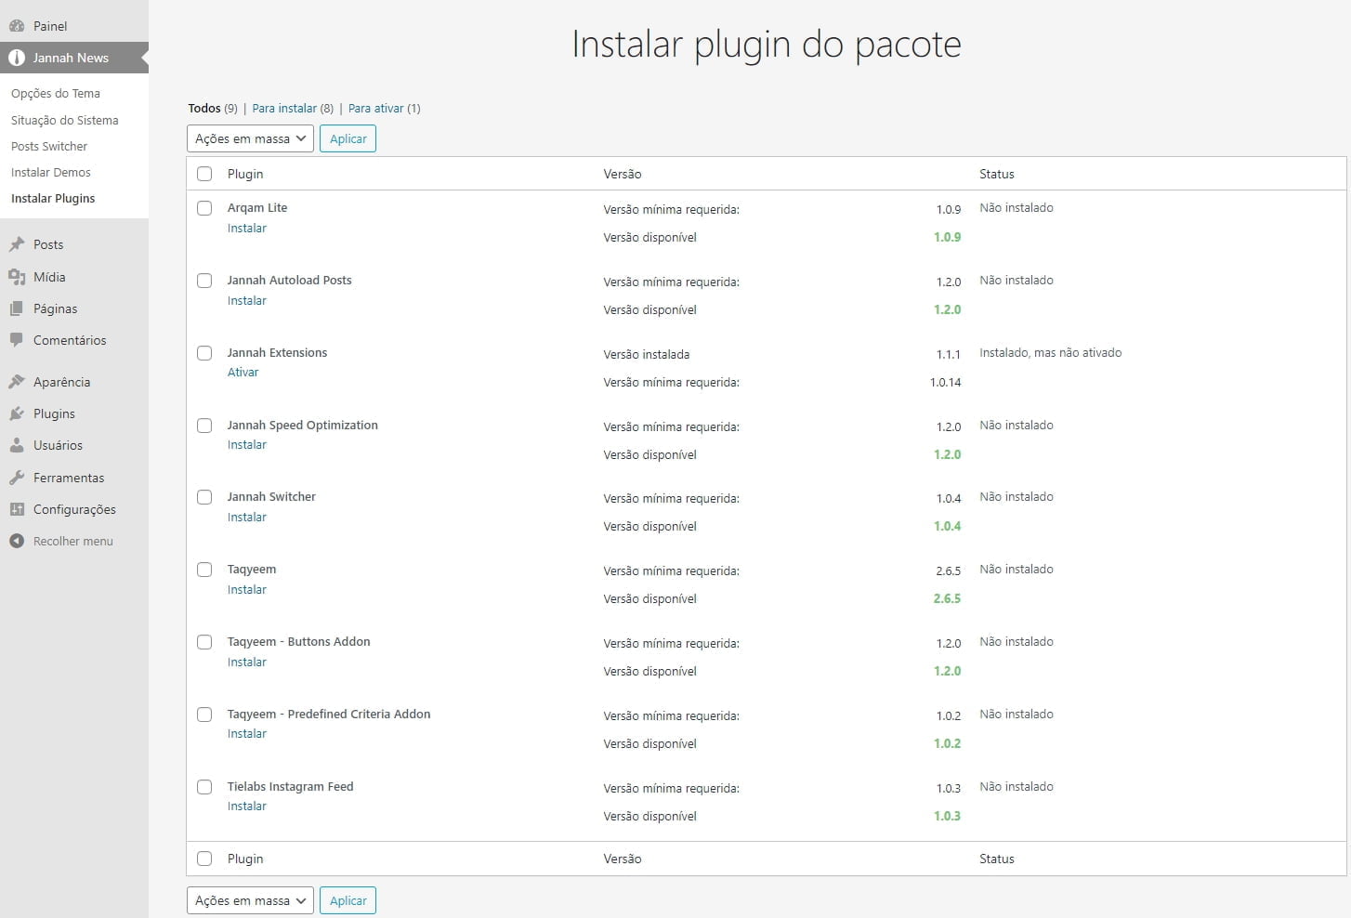This screenshot has height=918, width=1351.
Task: Click Arqam Lite available version 1.0.9
Action: coord(948,237)
